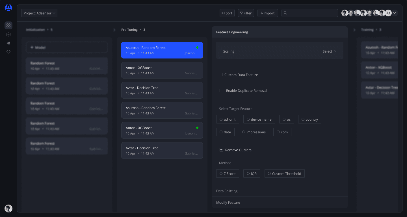Click the Import arrow button
The image size is (407, 217).
click(268, 13)
